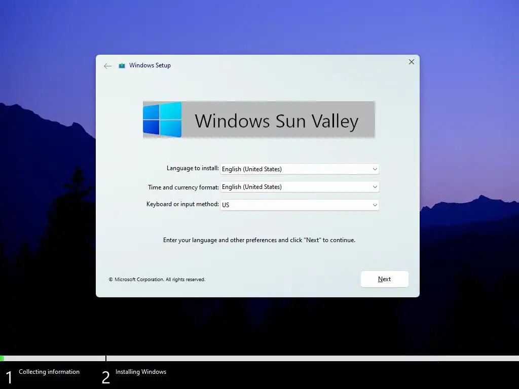Open the Language to install dropdown
This screenshot has width=519, height=389.
point(300,169)
